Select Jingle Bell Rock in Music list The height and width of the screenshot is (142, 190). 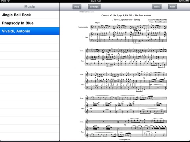[x=30, y=15]
